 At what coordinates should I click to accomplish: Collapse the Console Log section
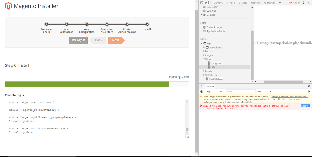[x=14, y=95]
